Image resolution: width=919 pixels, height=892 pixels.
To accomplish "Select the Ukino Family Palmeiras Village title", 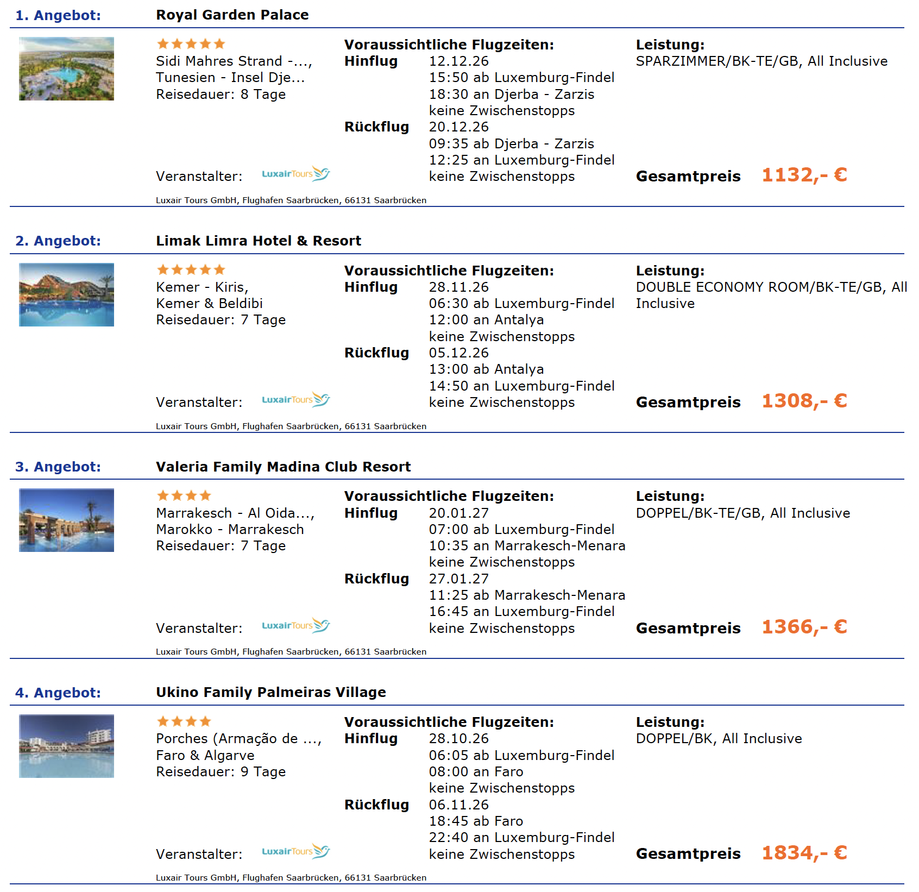I will click(x=271, y=692).
